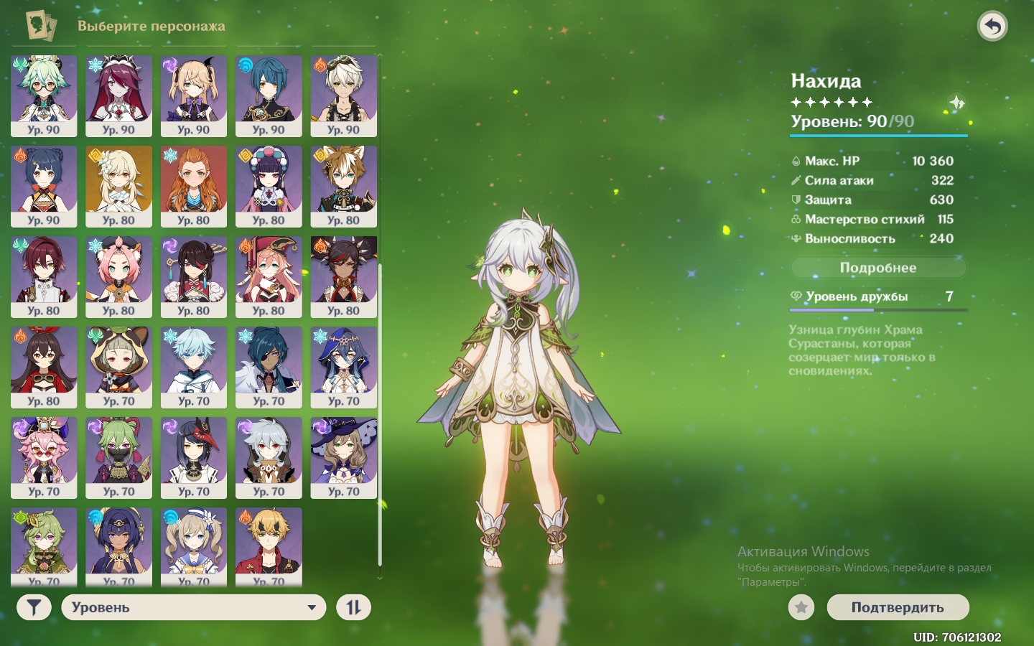Click the back arrow button
This screenshot has height=646, width=1034.
[992, 27]
